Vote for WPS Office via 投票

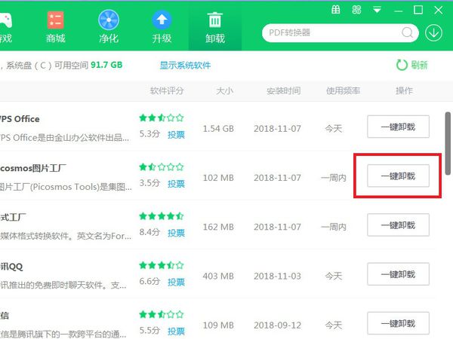coord(176,135)
